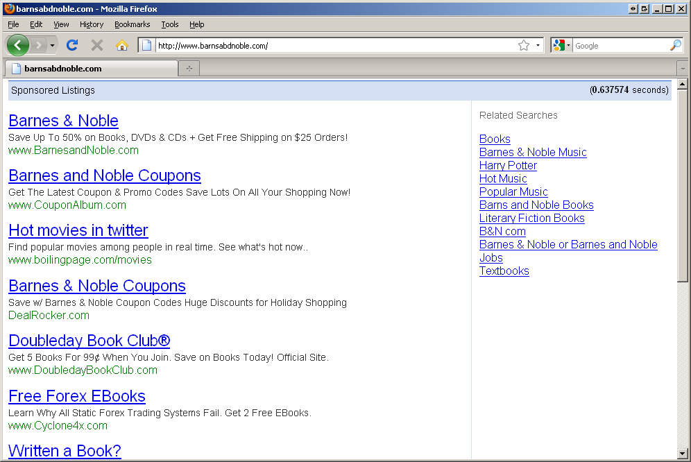The height and width of the screenshot is (462, 691).
Task: Open the Jobs related search
Action: 491,258
